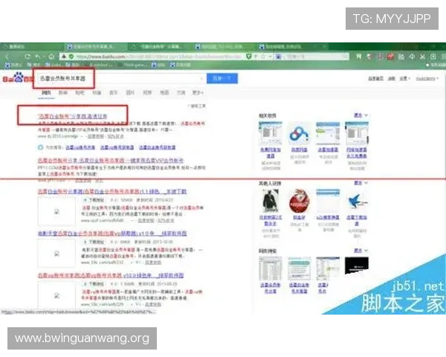Click the rightmost browser toolbar menu icon
The image size is (446, 357).
[x=444, y=57]
